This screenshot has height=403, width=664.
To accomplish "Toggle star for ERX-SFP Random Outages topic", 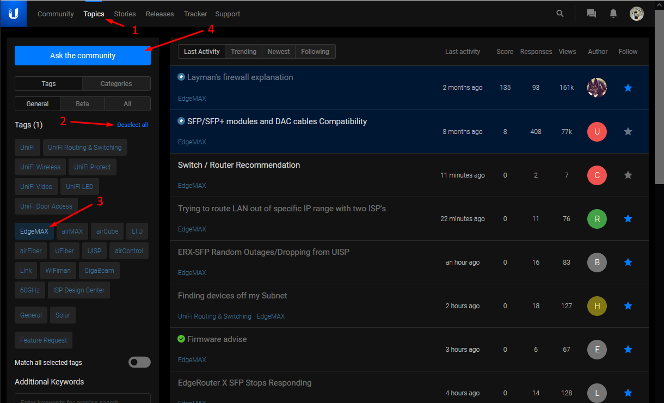I will coord(628,262).
